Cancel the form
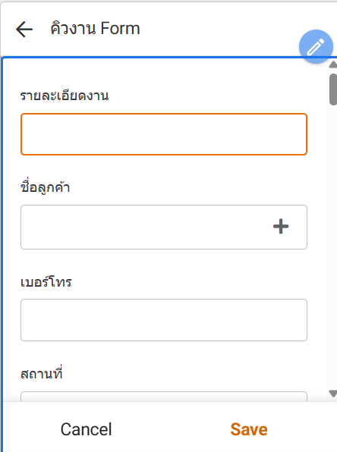 pos(86,429)
